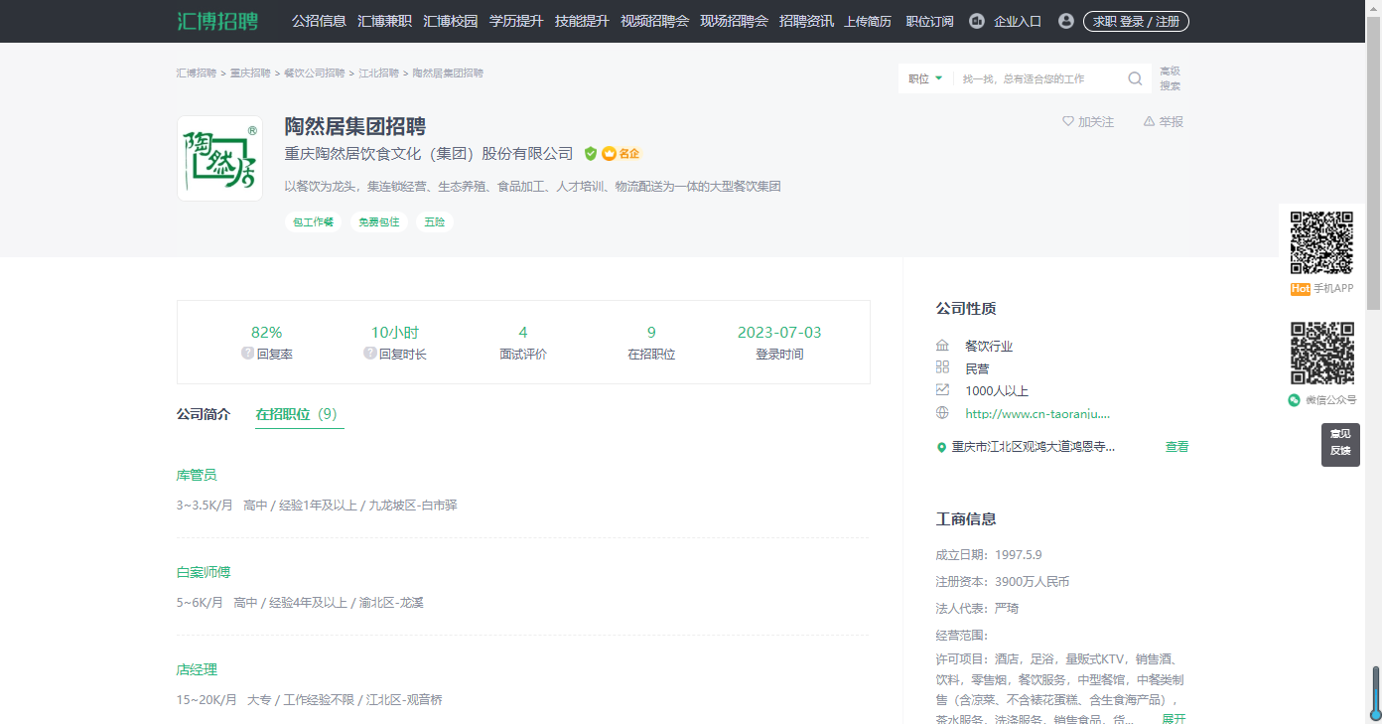Click the 陶然居集团招聘 page heading
The height and width of the screenshot is (724, 1382).
coord(355,126)
